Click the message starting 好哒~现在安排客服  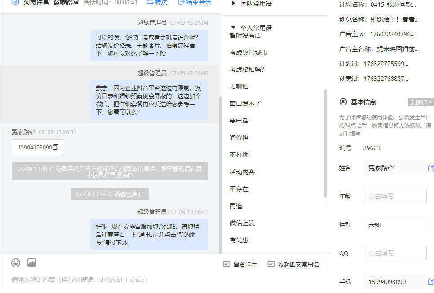[x=149, y=235]
